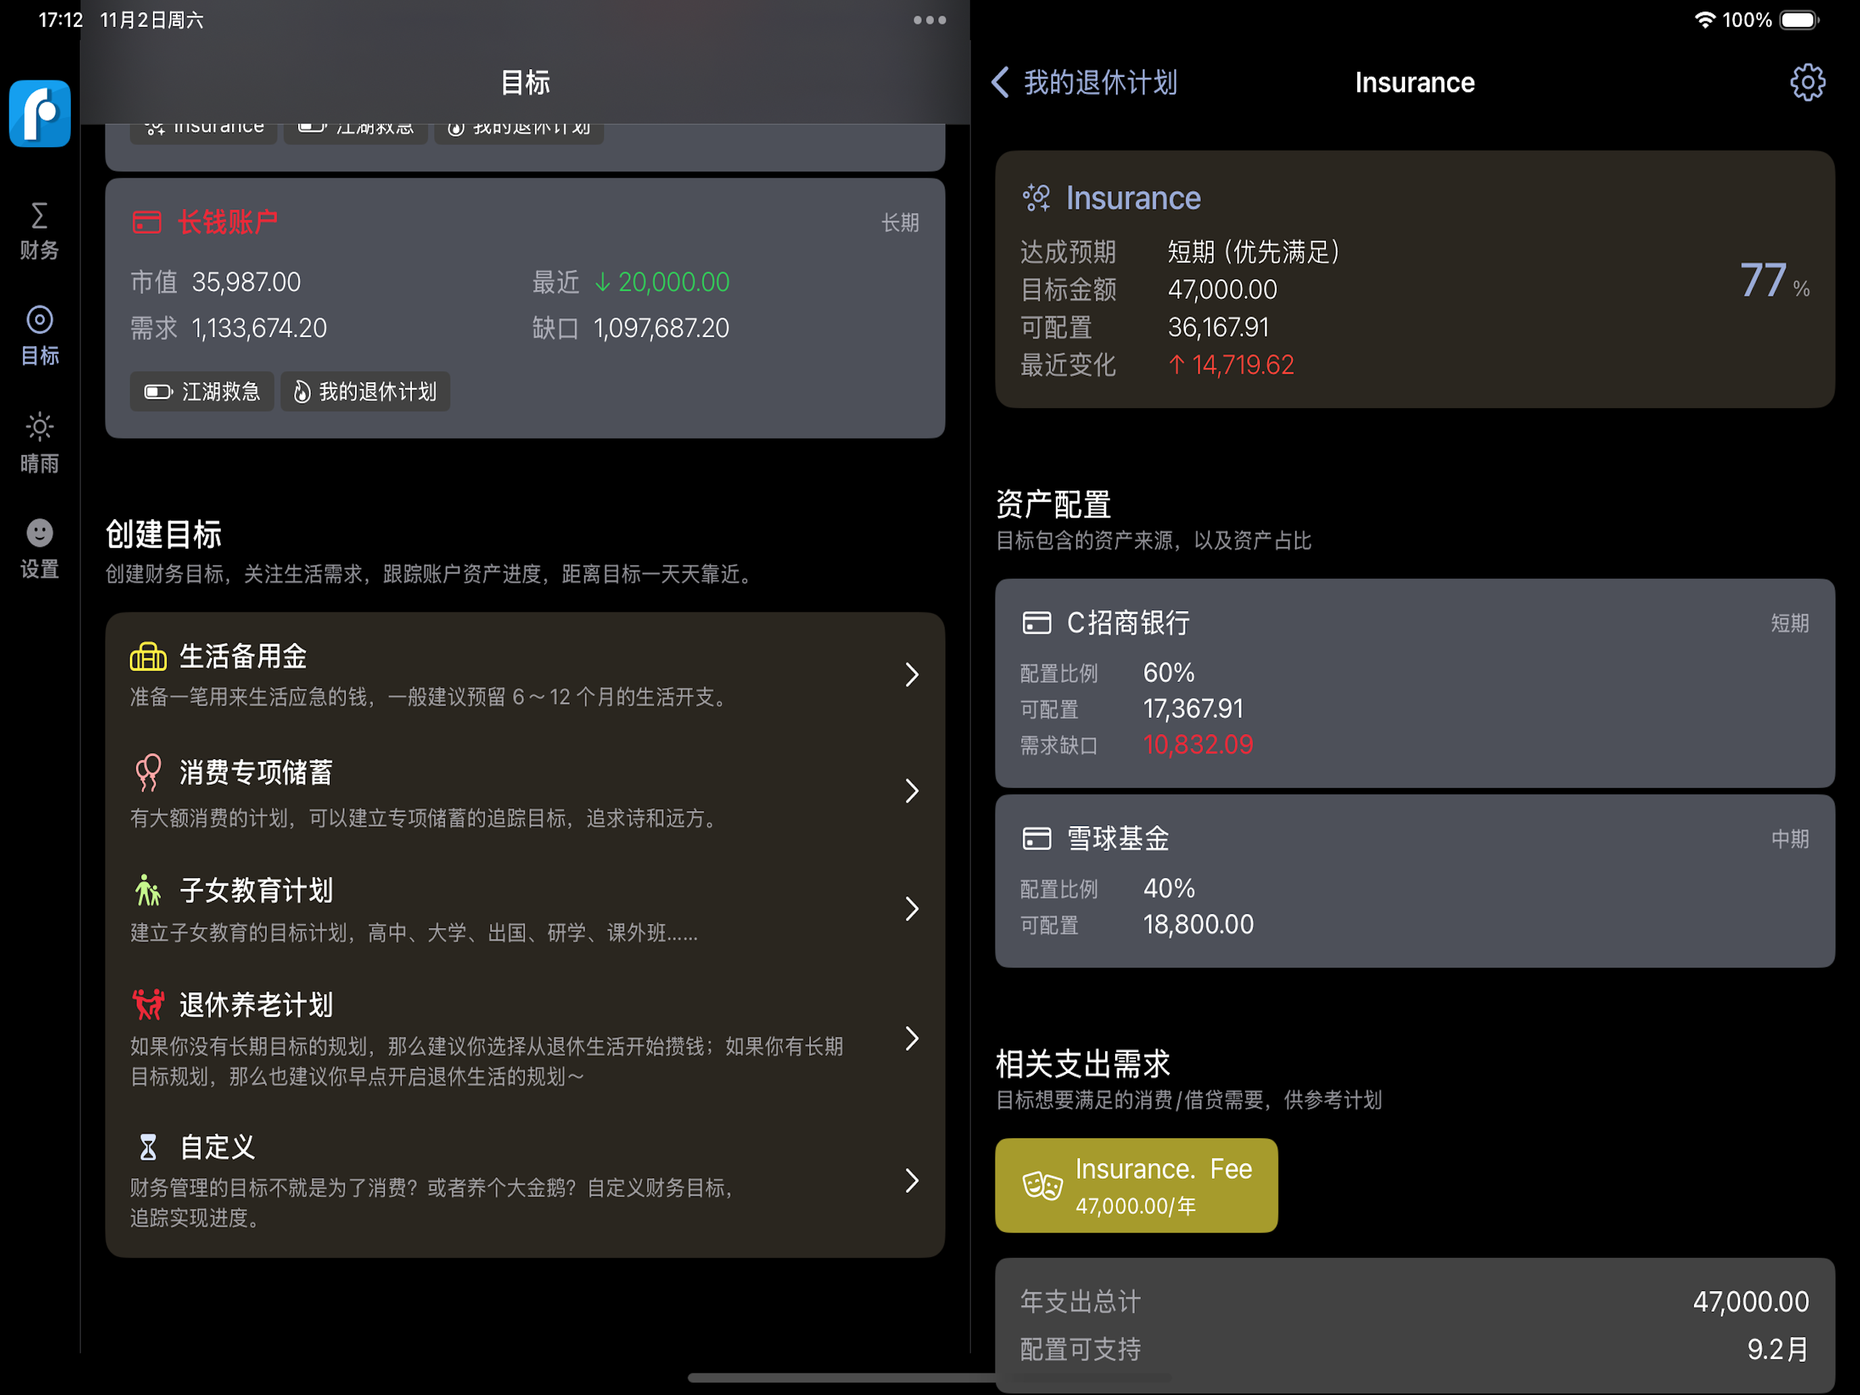The height and width of the screenshot is (1395, 1860).
Task: Expand the 子女教育计划 chevron
Action: 912,908
